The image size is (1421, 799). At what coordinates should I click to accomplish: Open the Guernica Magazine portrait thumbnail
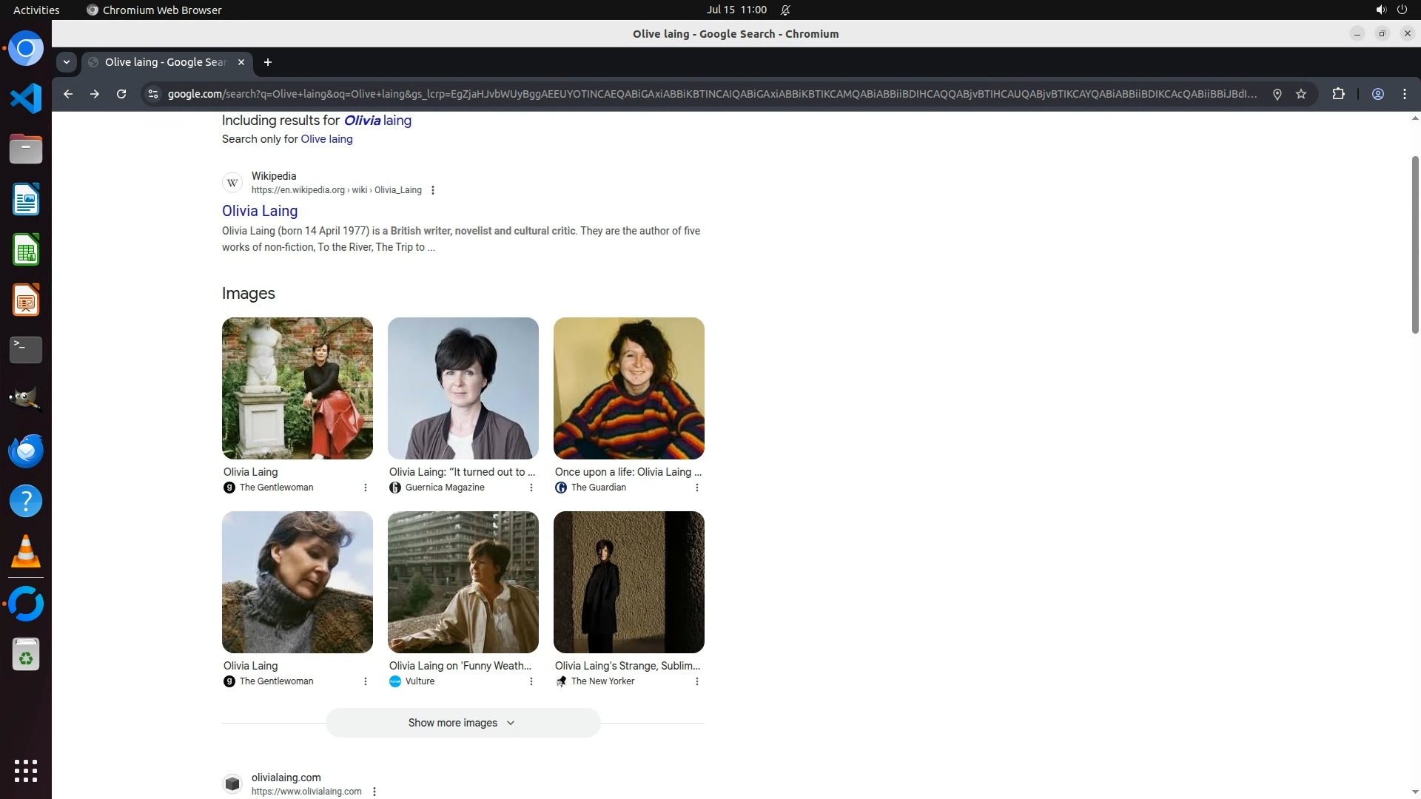tap(463, 388)
